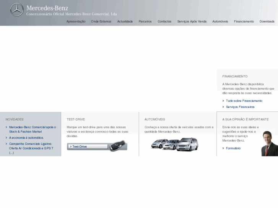Open Campanha Comerciais Ligeiros news link

[31, 148]
